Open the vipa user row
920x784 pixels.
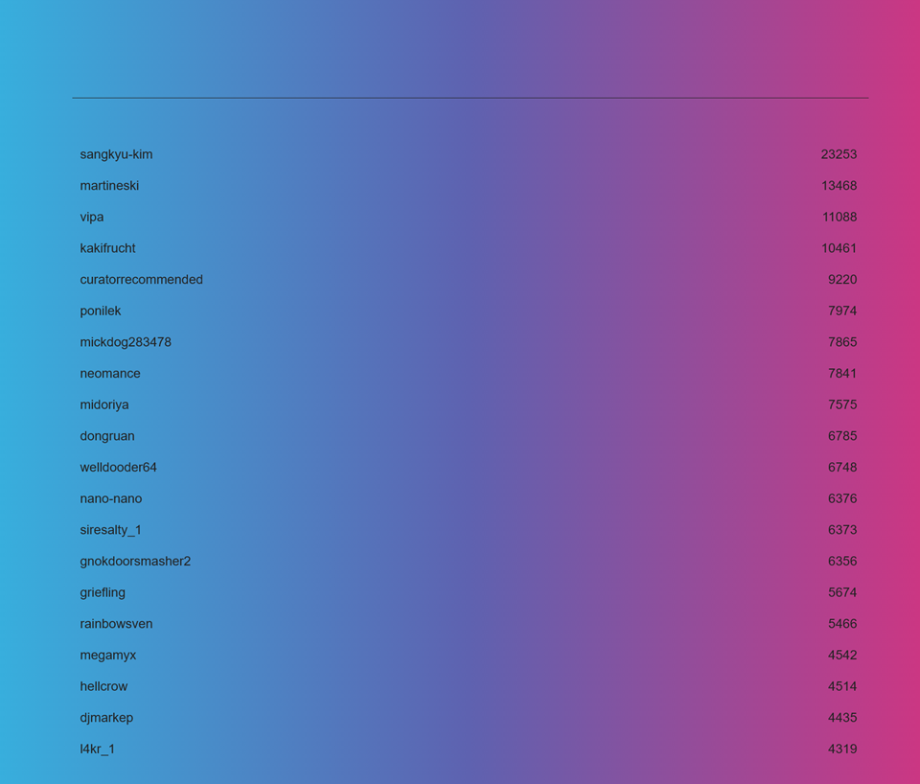pyautogui.click(x=92, y=217)
